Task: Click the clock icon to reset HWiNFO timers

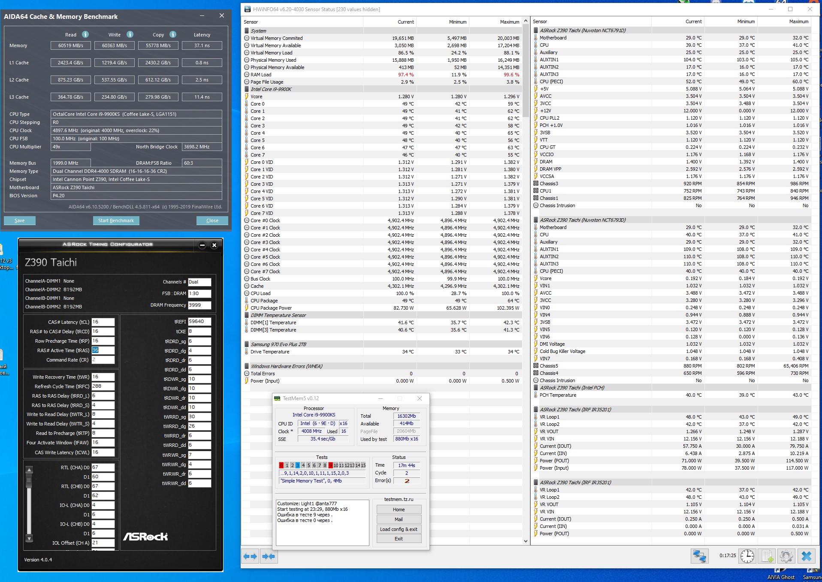Action: (747, 556)
